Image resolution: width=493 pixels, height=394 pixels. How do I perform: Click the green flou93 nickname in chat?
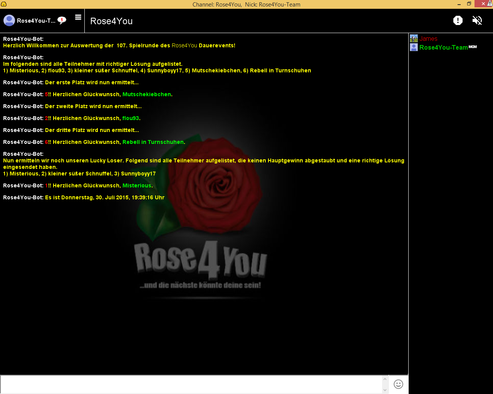[x=131, y=118]
